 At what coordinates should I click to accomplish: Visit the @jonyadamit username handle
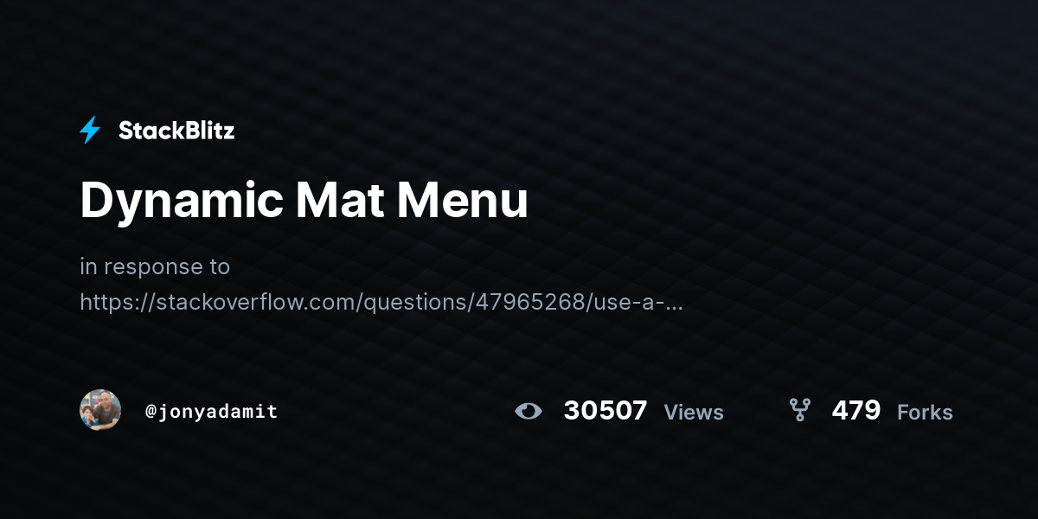[x=212, y=411]
